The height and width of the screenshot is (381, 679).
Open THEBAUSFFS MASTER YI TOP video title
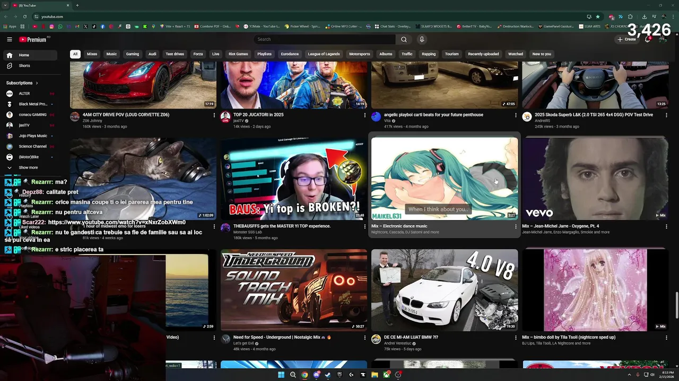(x=282, y=226)
